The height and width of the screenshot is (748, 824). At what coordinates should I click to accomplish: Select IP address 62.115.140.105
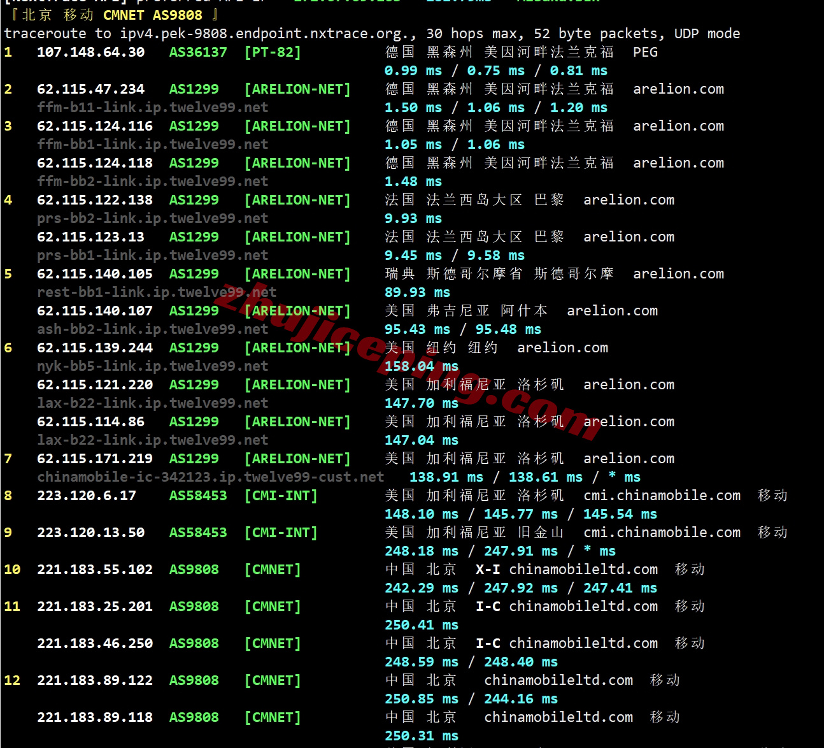(95, 274)
